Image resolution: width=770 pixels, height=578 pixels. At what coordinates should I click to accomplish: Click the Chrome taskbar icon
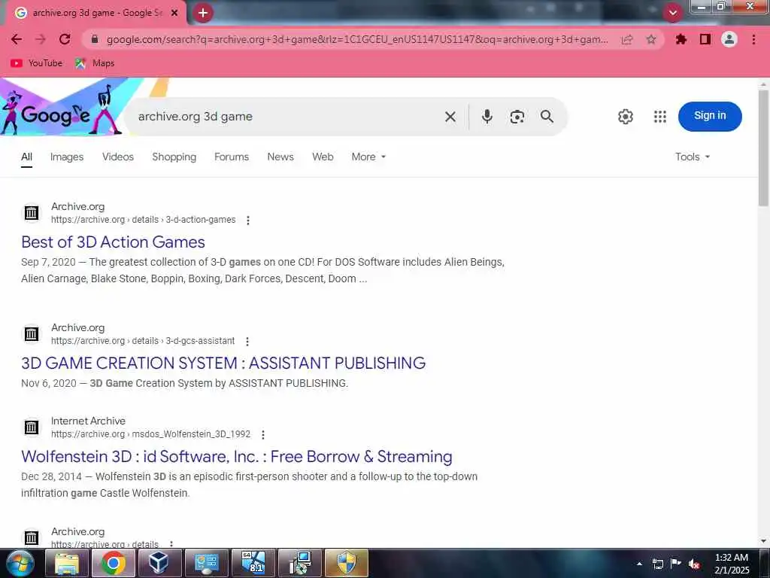(x=114, y=563)
